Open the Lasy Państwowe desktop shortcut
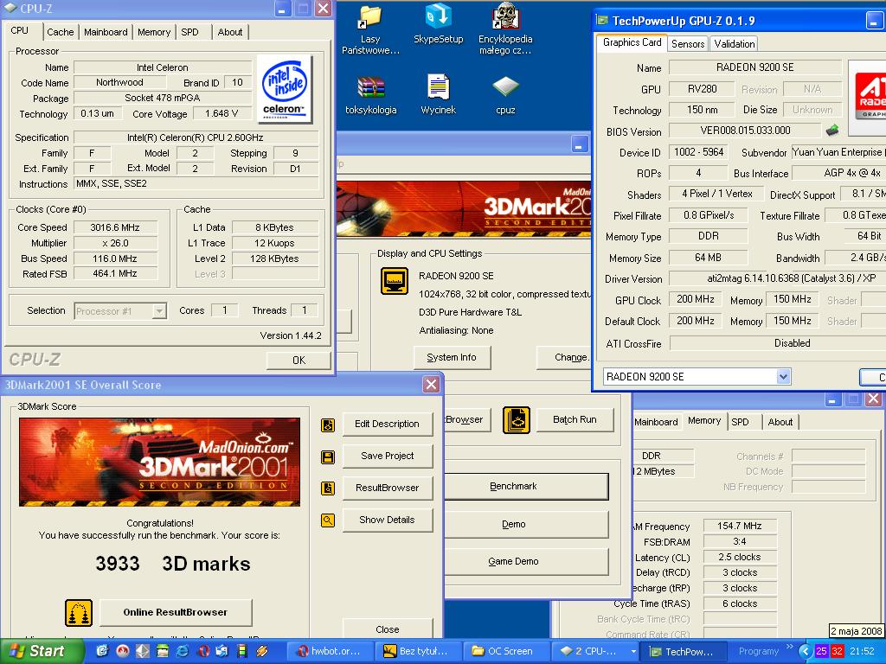Screen dimensions: 886x664 coord(370,30)
